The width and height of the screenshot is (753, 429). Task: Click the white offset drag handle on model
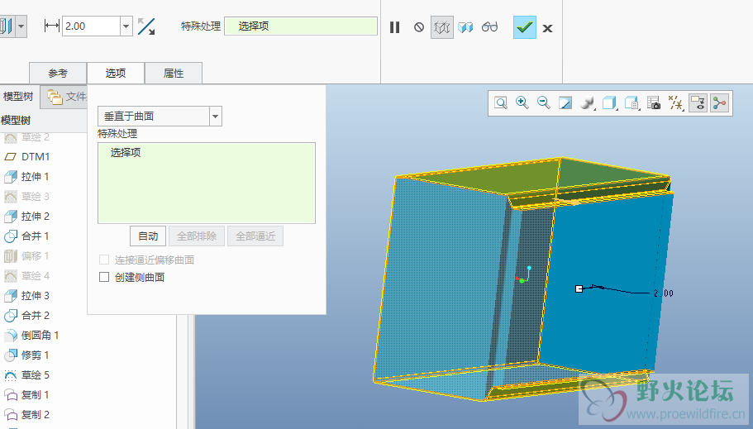579,288
